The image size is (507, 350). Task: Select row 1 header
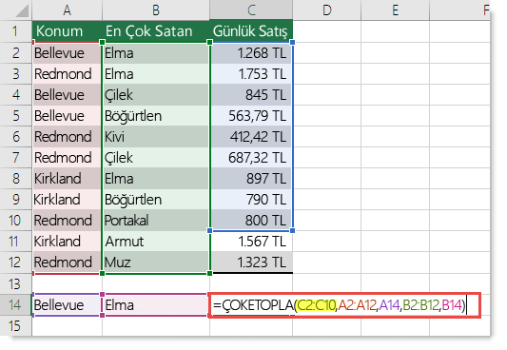pos(16,31)
